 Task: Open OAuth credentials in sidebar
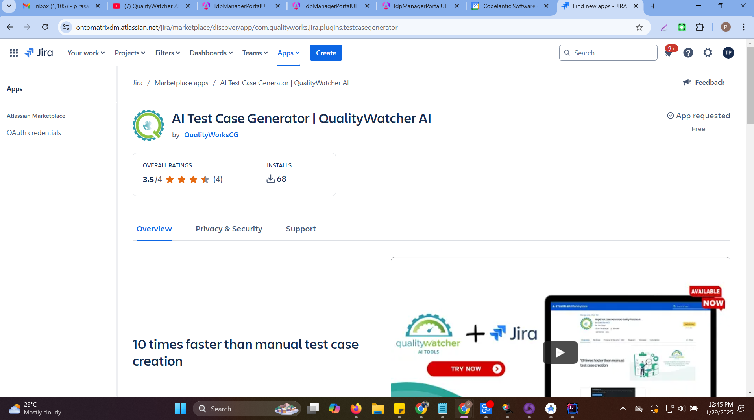click(x=34, y=132)
